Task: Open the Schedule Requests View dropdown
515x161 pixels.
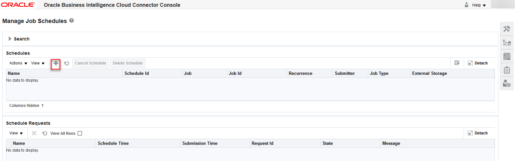Action: coord(16,133)
